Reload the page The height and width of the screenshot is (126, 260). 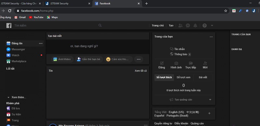pyautogui.click(x=10, y=11)
